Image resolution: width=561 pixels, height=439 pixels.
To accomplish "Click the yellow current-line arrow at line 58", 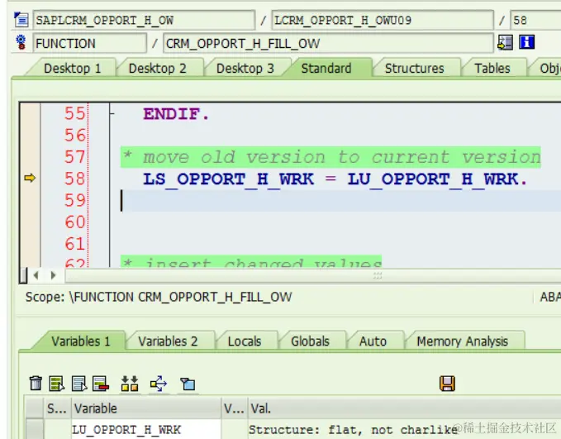I will tap(30, 178).
